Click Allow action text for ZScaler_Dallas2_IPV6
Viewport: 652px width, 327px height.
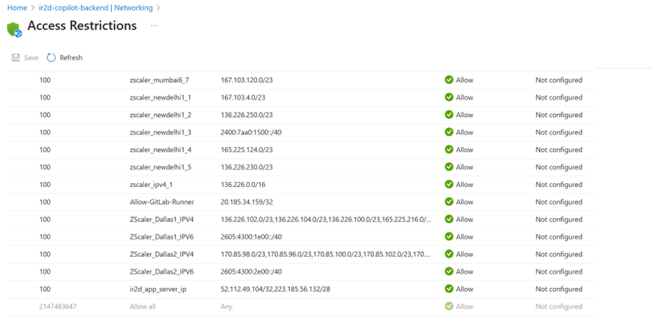464,272
